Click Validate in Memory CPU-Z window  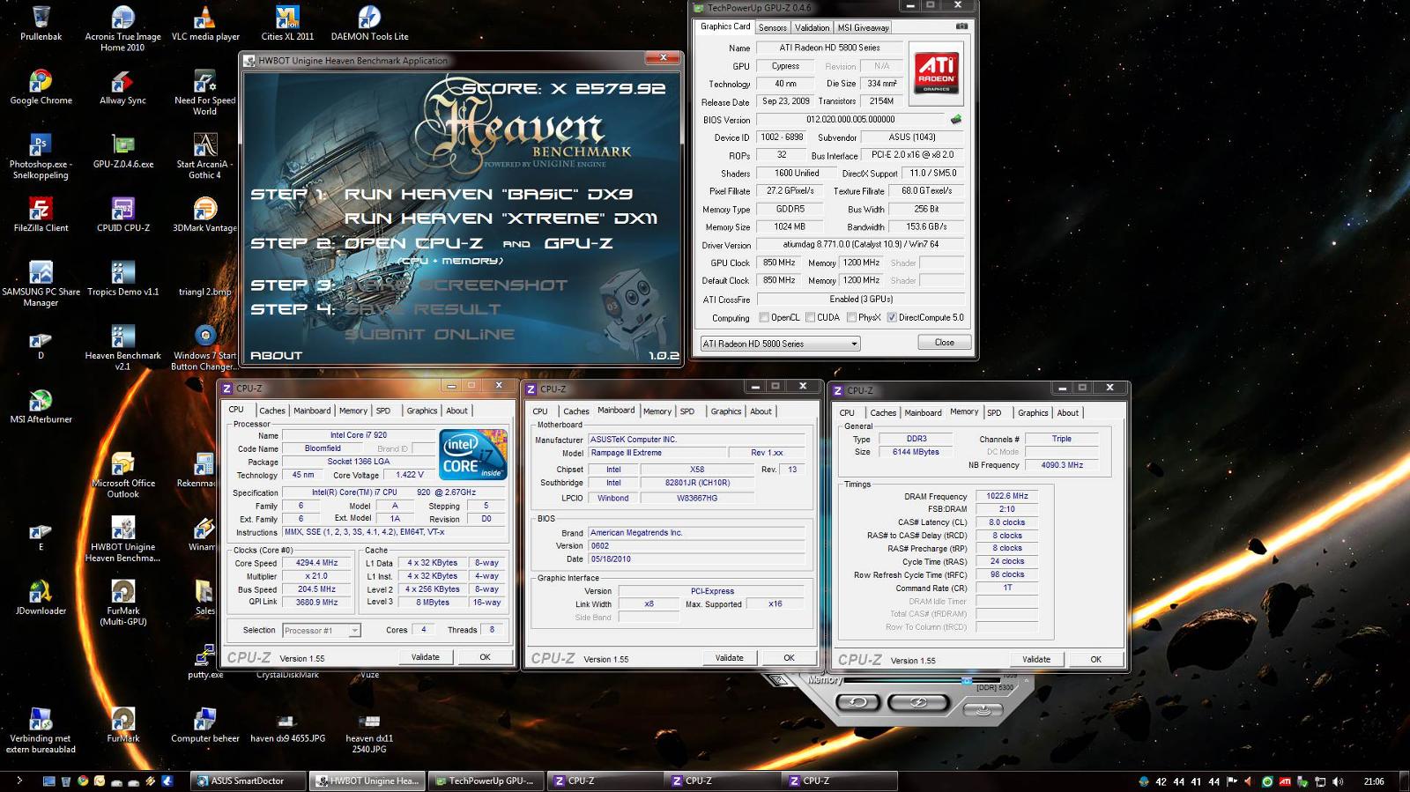click(x=1036, y=659)
